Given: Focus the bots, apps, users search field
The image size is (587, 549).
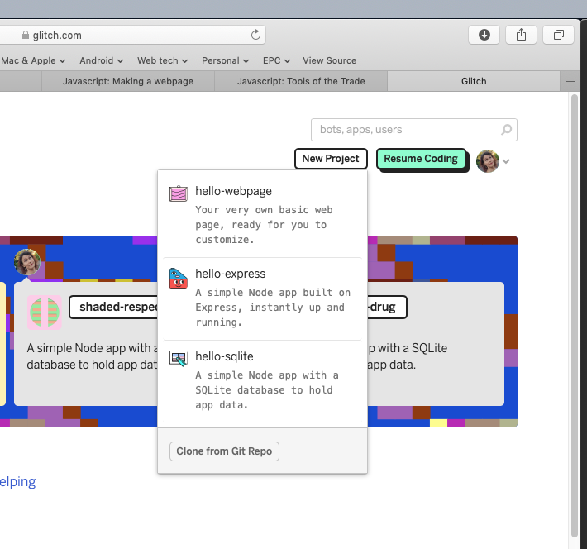Looking at the screenshot, I should click(x=414, y=130).
